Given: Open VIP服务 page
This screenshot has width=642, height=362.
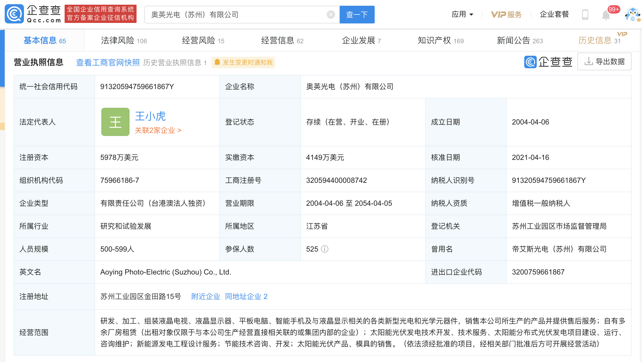Looking at the screenshot, I should (x=506, y=15).
